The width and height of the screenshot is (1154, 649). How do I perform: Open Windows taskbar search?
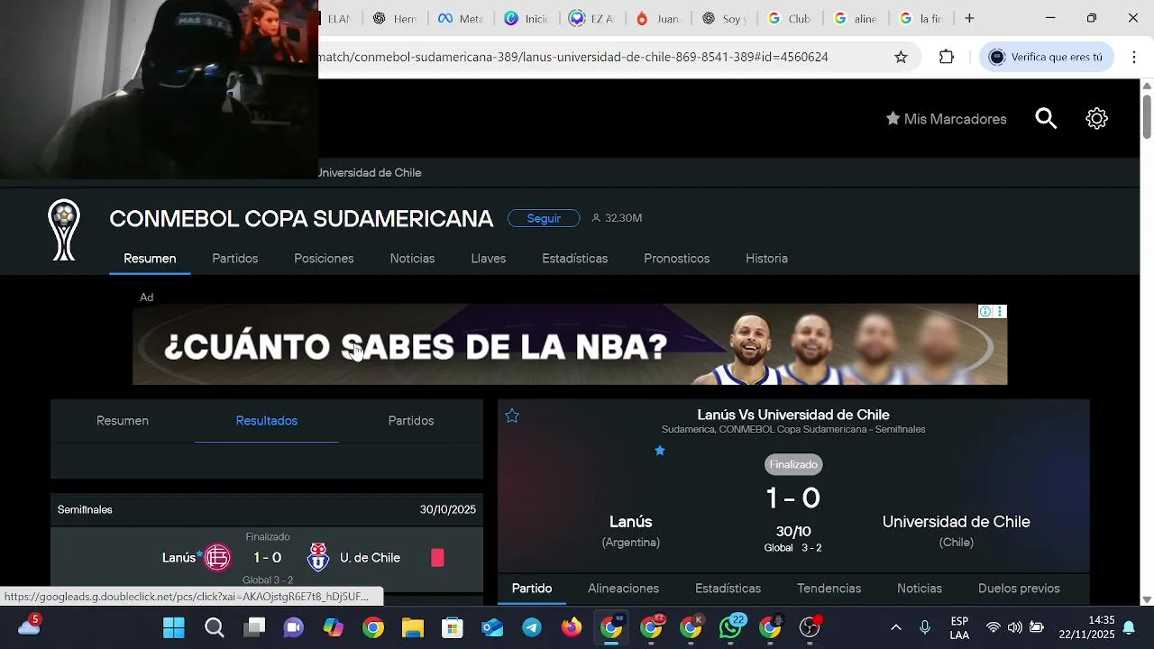(x=215, y=627)
